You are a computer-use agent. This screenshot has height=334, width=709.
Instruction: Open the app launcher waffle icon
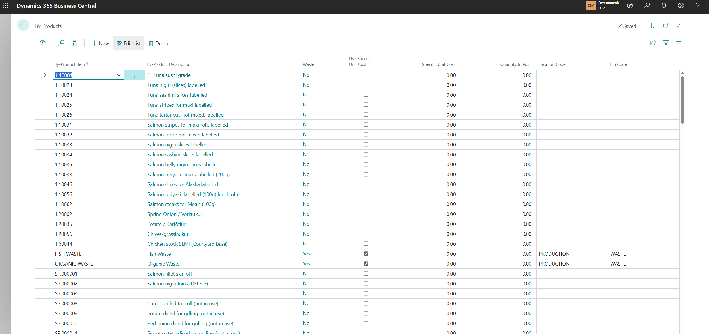(5, 5)
